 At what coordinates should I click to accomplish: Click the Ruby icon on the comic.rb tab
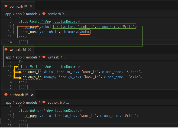pos(6,6)
